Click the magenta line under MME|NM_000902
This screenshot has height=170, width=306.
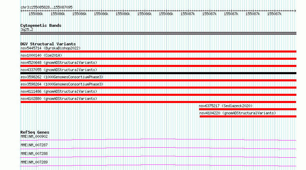coord(158,139)
